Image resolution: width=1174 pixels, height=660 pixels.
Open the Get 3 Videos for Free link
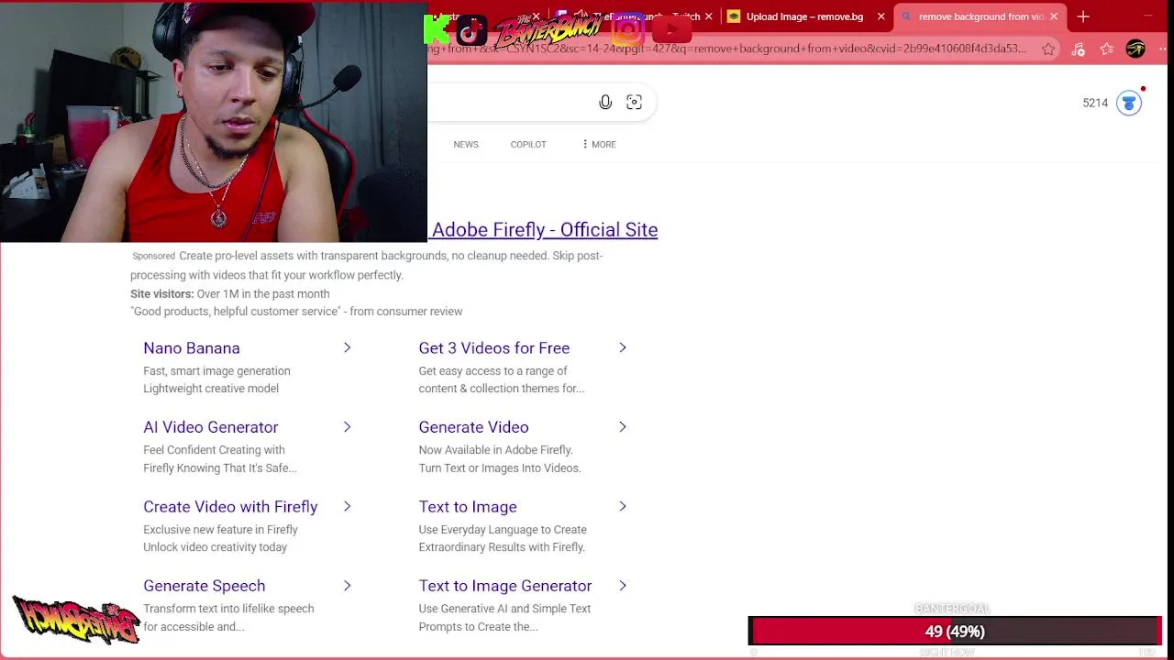(x=494, y=348)
